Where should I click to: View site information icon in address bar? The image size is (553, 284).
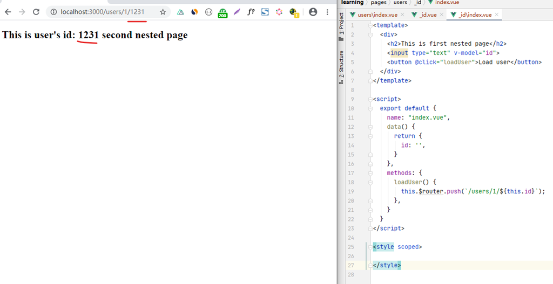click(x=53, y=12)
